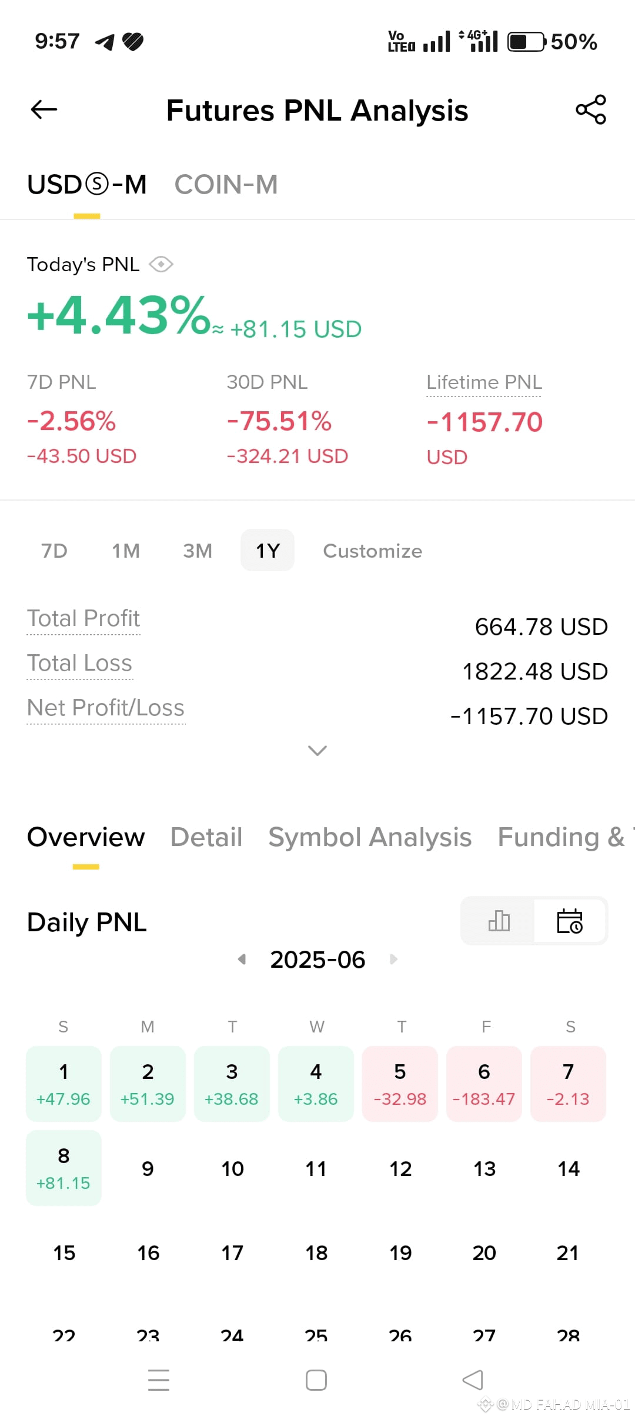Switch to COIN-M tab
The height and width of the screenshot is (1419, 635).
pos(226,185)
